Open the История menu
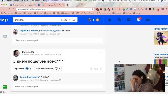This screenshot has height=94, width=168. coord(46,1)
